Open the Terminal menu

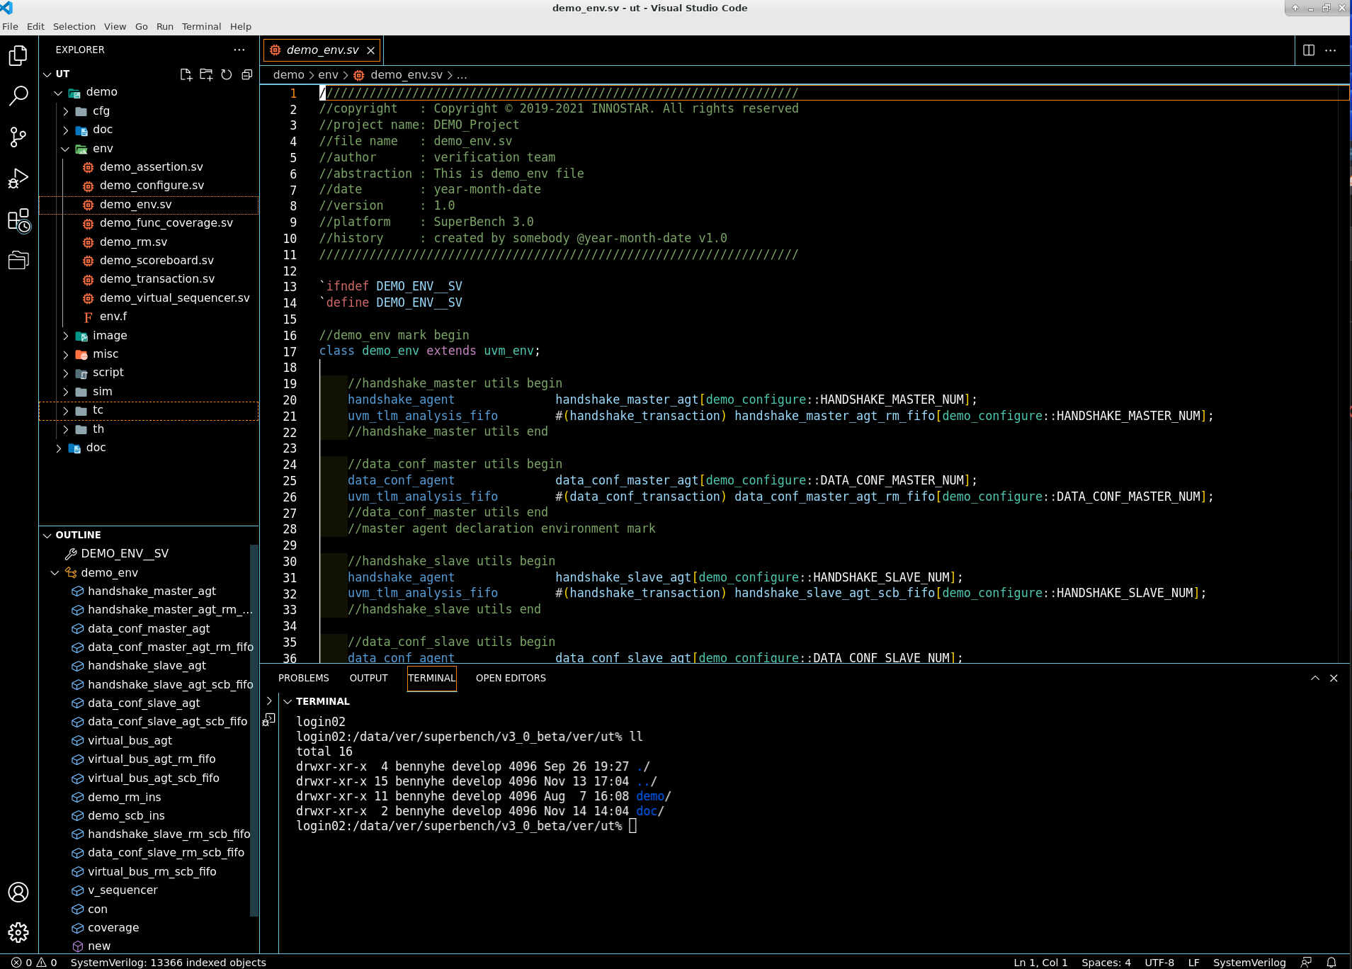pyautogui.click(x=201, y=26)
